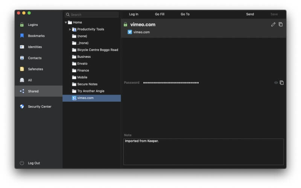Click the copy icon beside vimeo.com title

(280, 24)
